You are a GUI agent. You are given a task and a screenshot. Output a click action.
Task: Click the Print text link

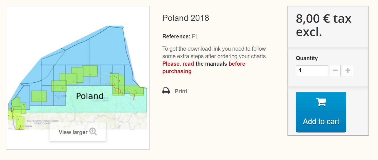(x=181, y=91)
